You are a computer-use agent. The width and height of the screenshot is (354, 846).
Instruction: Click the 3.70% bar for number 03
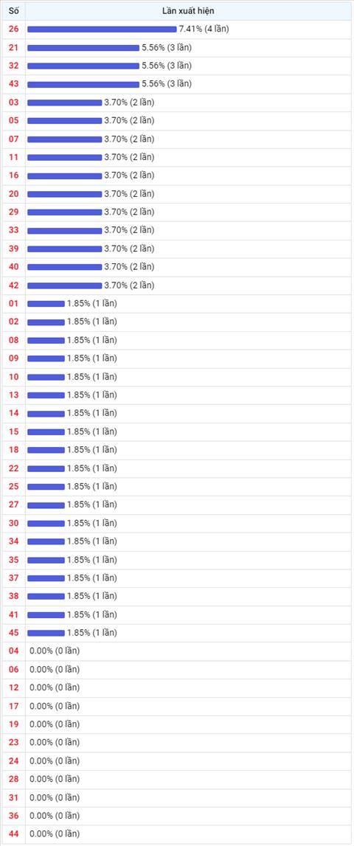tap(65, 103)
